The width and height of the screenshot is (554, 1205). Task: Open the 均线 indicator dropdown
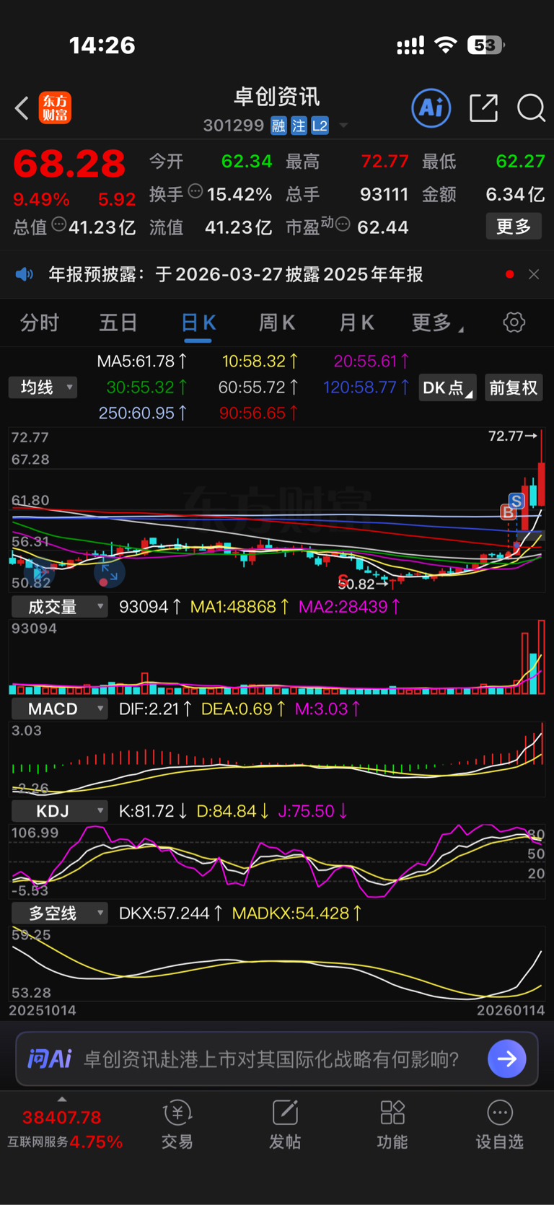click(x=43, y=387)
